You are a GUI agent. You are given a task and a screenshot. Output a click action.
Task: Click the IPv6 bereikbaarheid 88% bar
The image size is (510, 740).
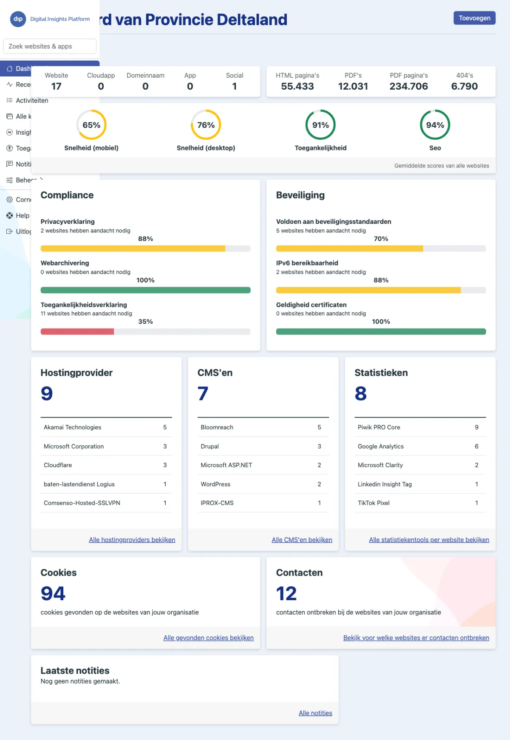[381, 290]
